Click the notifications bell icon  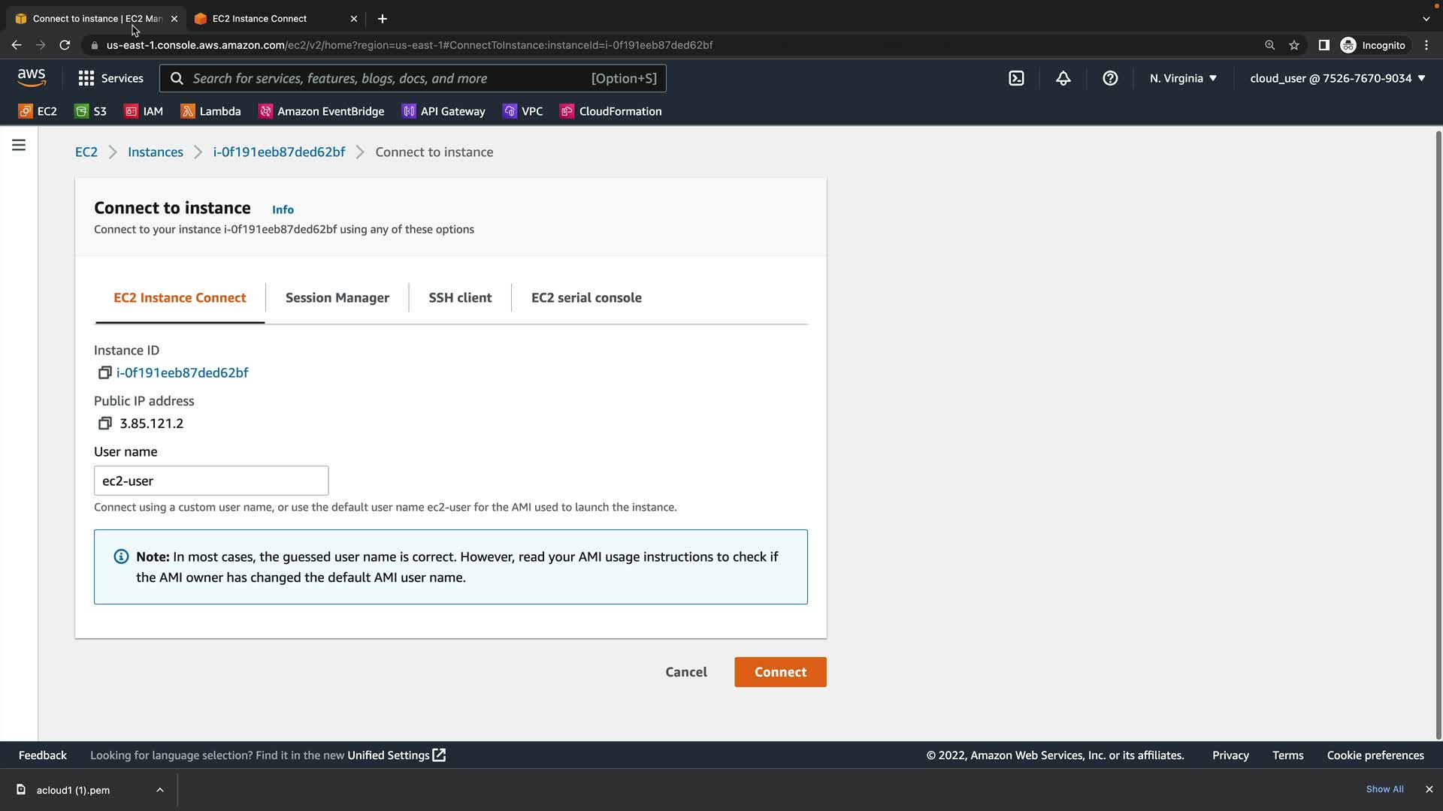point(1063,78)
